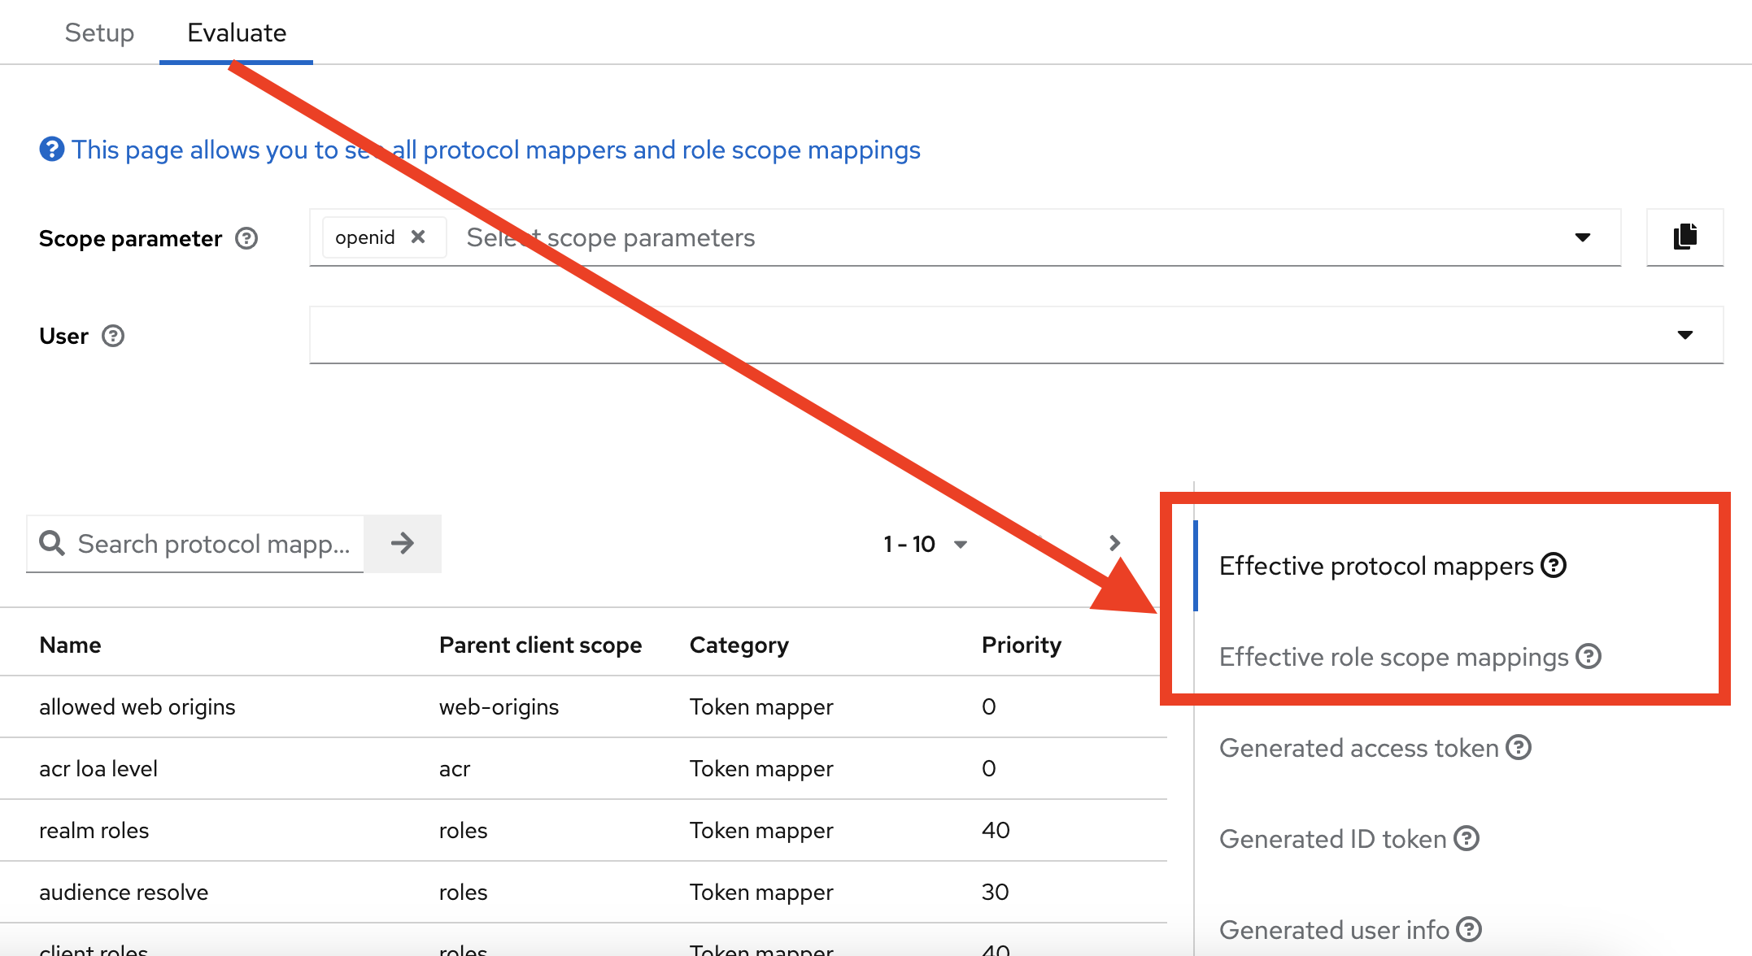
Task: Go to the next page of mappers
Action: 1114,544
